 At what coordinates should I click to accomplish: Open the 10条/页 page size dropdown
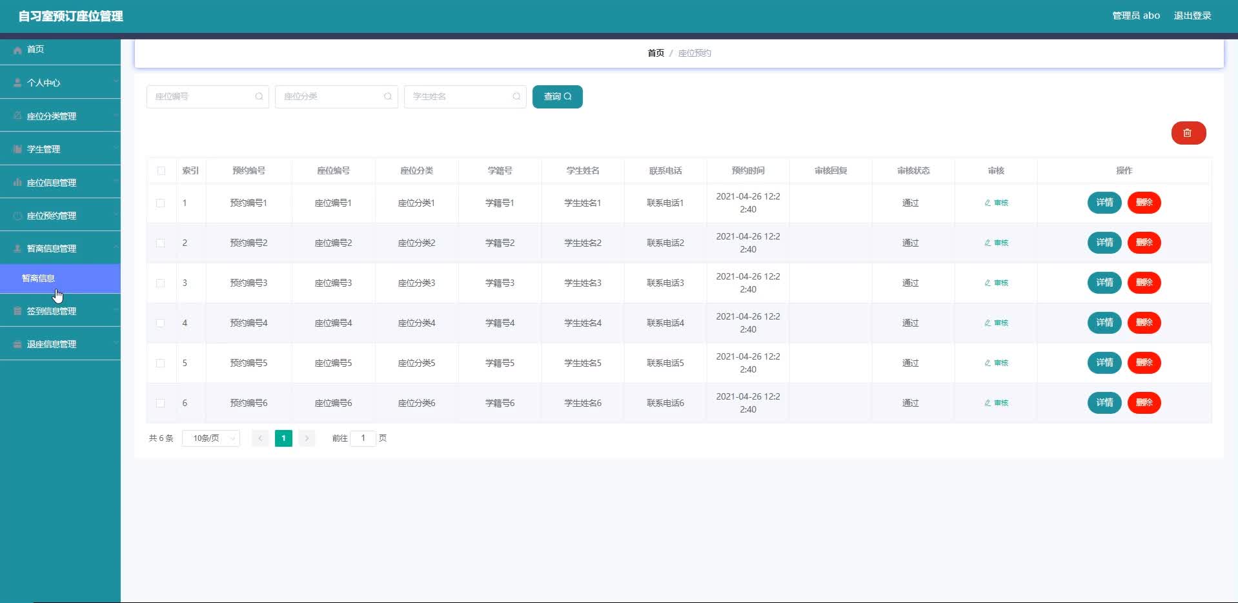(211, 438)
